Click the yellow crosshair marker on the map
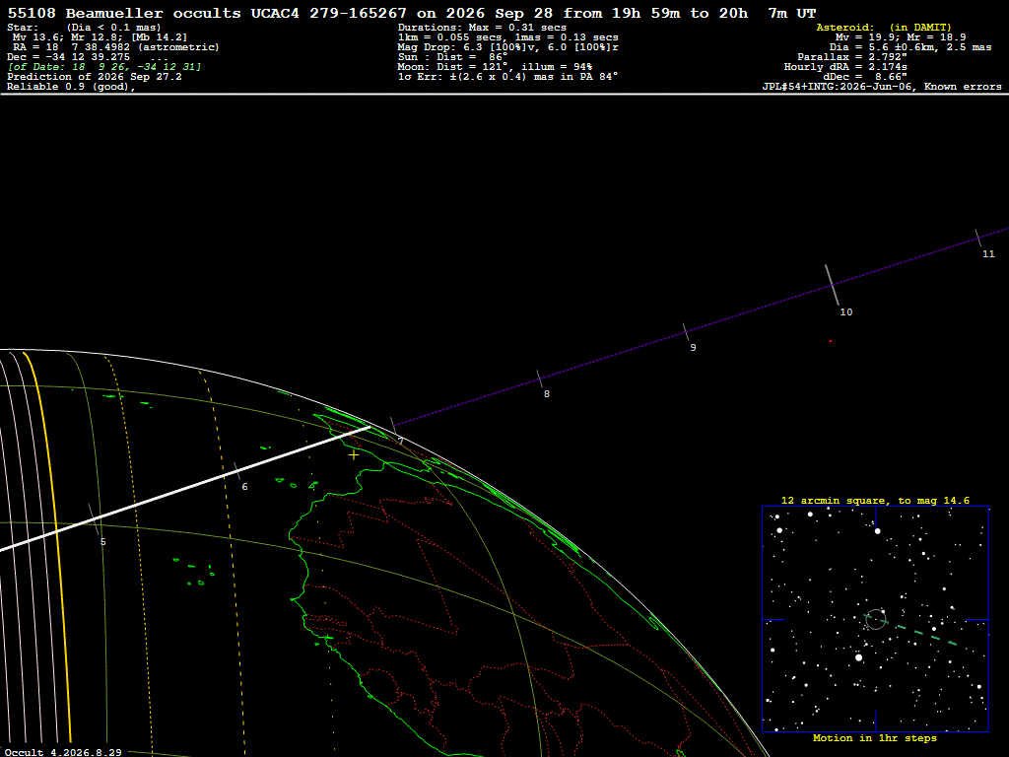Image resolution: width=1009 pixels, height=757 pixels. click(354, 455)
